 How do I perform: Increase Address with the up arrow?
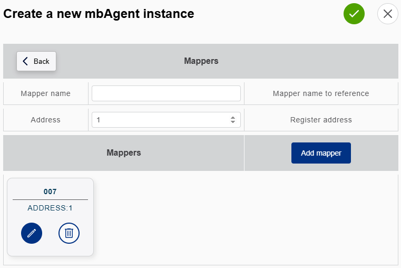click(233, 118)
